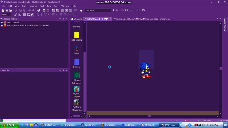
Task: Switch to System In... taskbar window
Action: 49,125
